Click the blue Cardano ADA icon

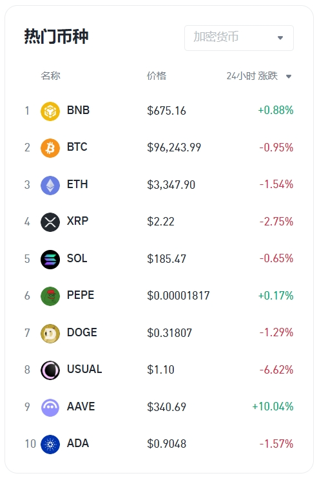tap(50, 444)
